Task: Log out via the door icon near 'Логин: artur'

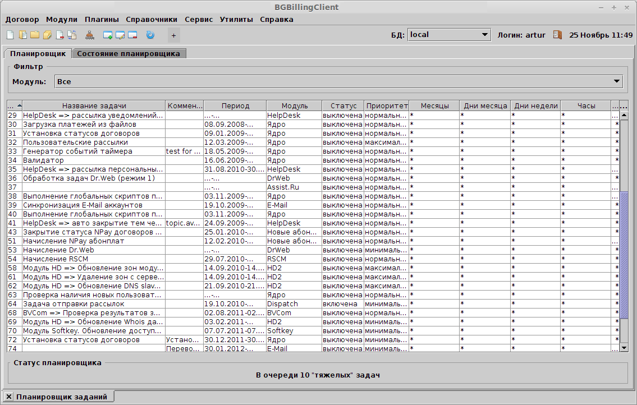Action: pyautogui.click(x=557, y=34)
